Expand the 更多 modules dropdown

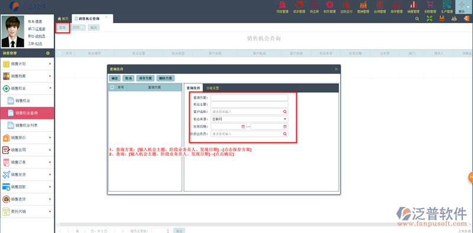(464, 7)
